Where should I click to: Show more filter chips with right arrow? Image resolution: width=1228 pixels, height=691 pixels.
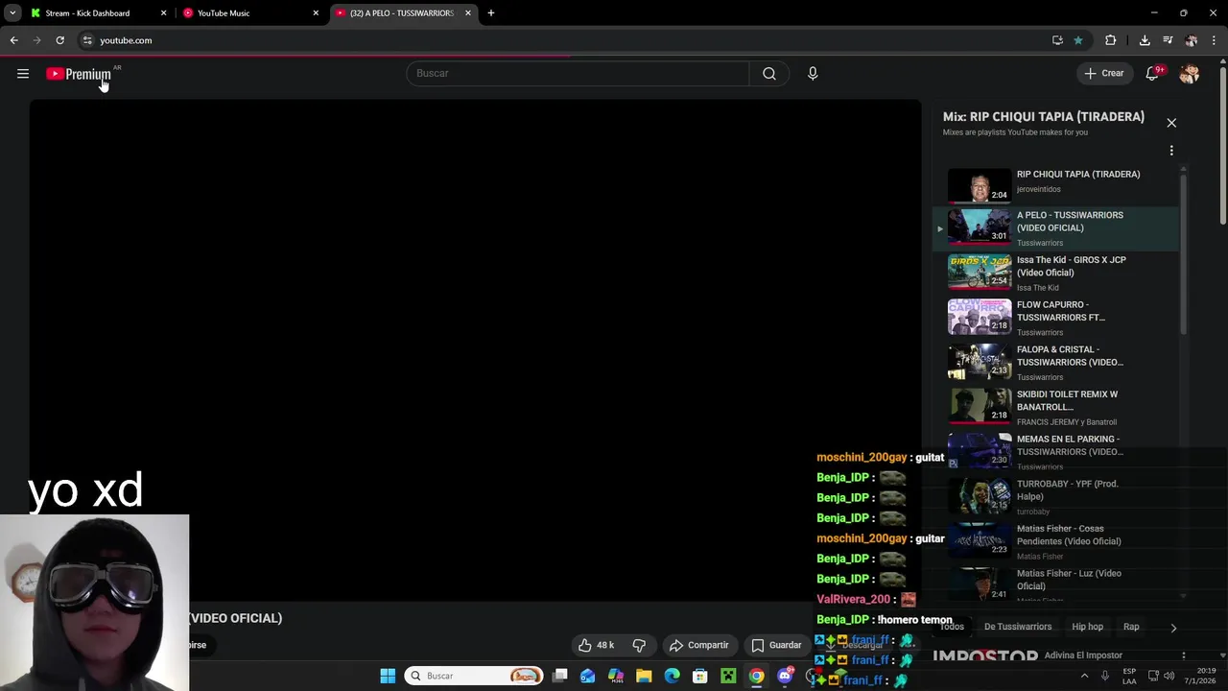click(1173, 628)
